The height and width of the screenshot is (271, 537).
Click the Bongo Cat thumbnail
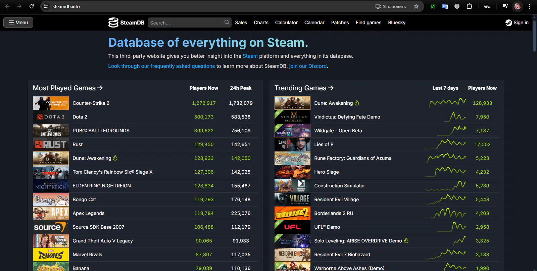[x=51, y=199]
